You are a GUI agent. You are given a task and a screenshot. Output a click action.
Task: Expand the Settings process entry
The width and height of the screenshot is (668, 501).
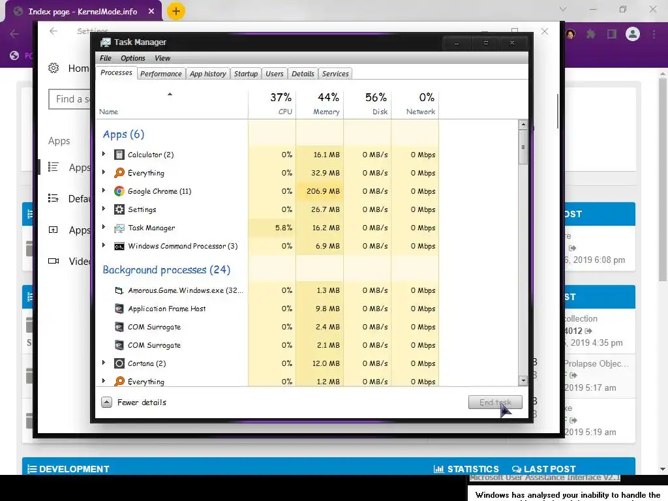104,209
